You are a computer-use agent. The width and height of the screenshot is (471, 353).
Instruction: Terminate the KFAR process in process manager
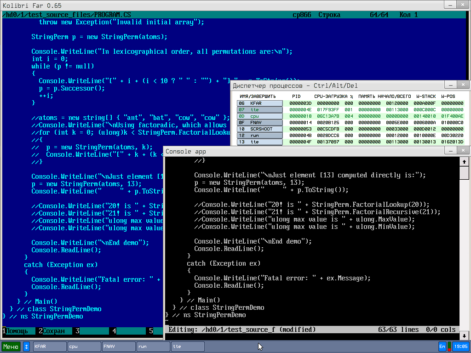point(260,103)
